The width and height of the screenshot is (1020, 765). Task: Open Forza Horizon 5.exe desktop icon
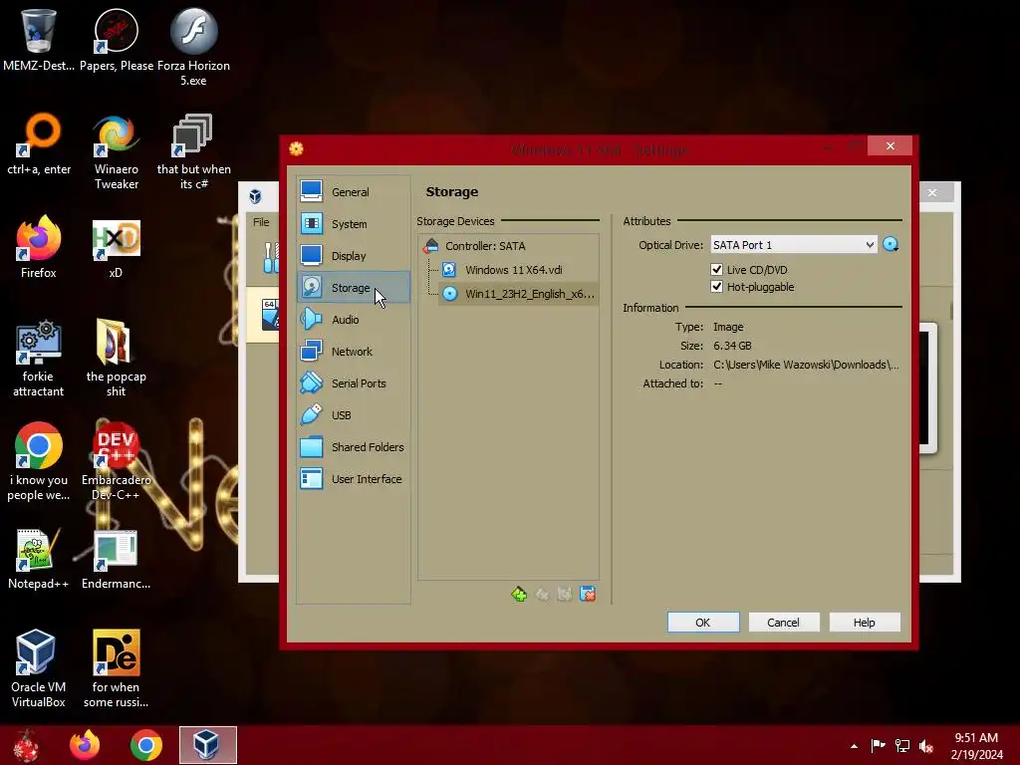click(x=194, y=47)
